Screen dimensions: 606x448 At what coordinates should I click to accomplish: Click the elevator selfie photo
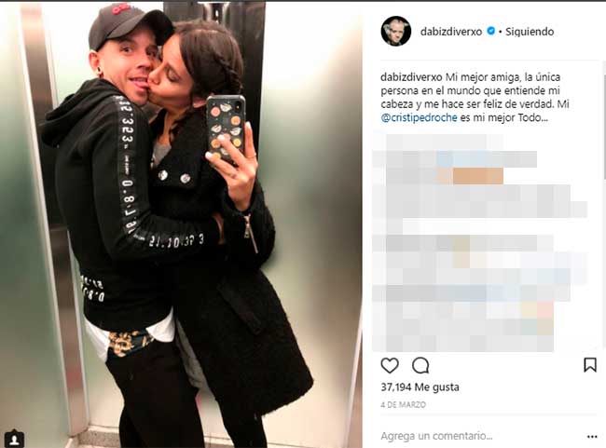(181, 224)
